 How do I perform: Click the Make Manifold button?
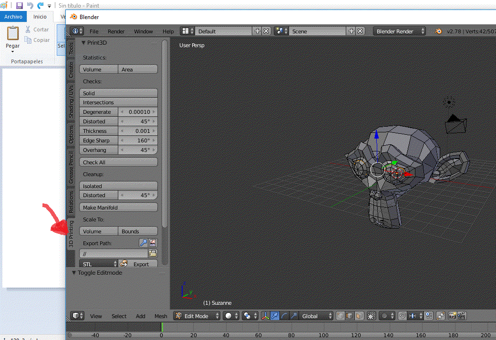(x=118, y=208)
